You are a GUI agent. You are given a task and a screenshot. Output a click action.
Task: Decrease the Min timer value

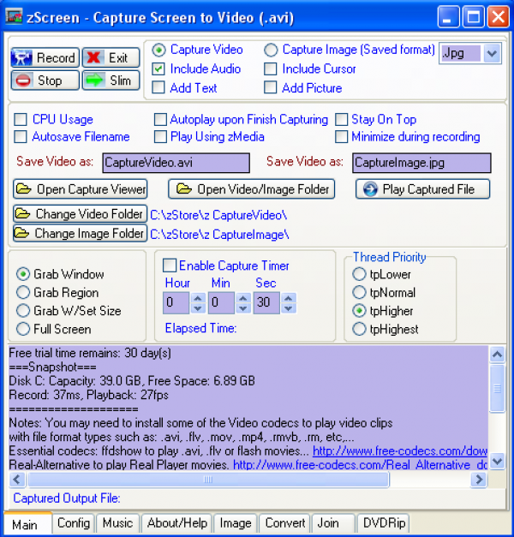click(x=243, y=307)
